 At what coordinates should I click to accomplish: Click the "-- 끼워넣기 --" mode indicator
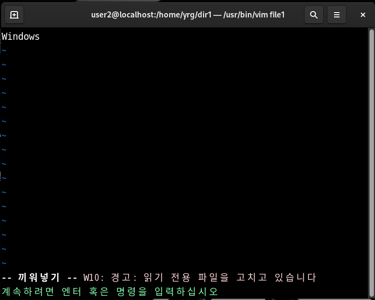[x=39, y=277]
